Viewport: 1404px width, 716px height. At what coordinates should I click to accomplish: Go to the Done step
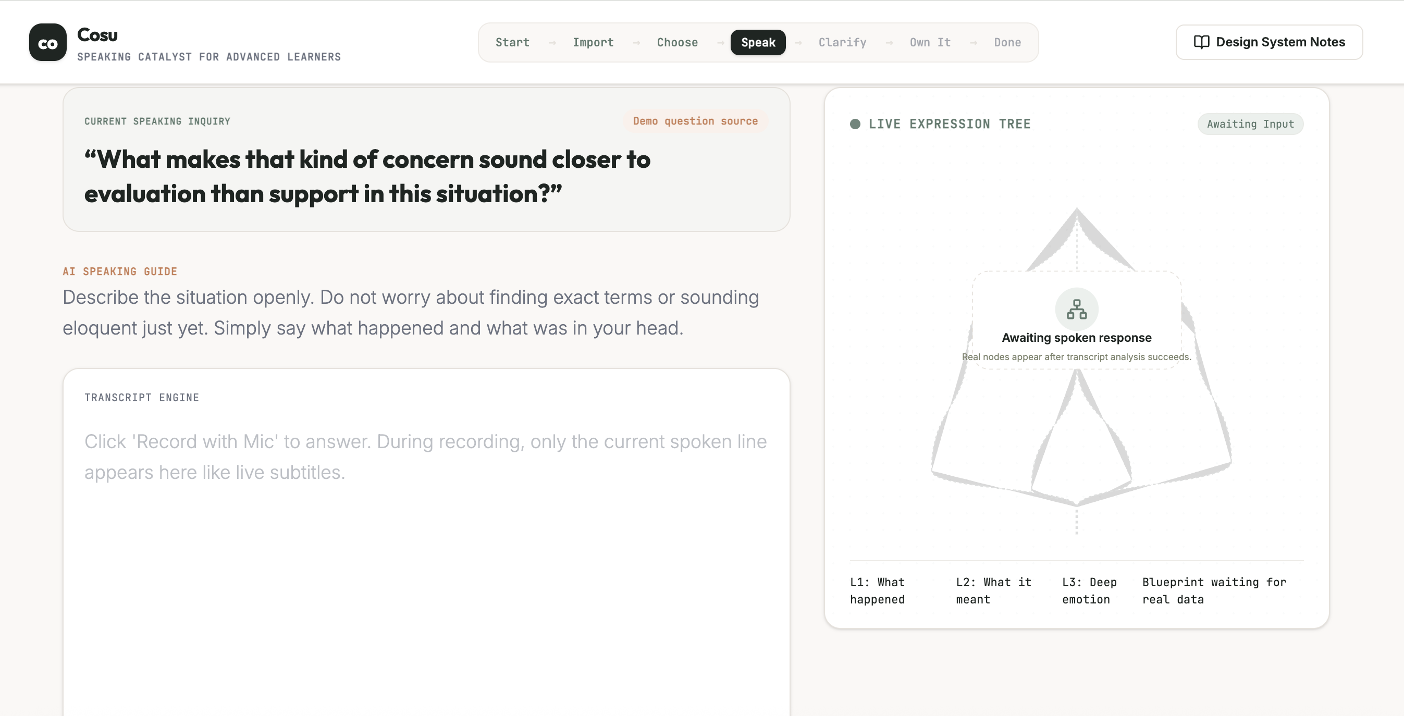(x=1007, y=43)
